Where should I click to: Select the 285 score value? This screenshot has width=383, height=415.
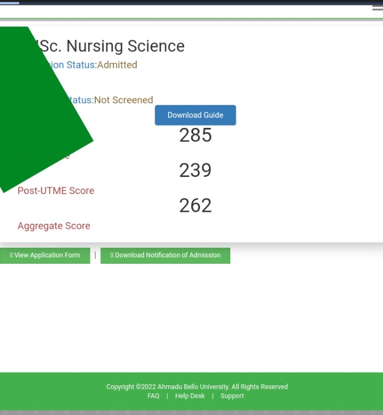195,136
